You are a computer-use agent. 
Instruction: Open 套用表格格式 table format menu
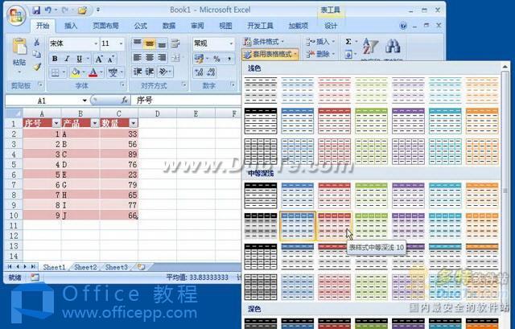tap(270, 54)
